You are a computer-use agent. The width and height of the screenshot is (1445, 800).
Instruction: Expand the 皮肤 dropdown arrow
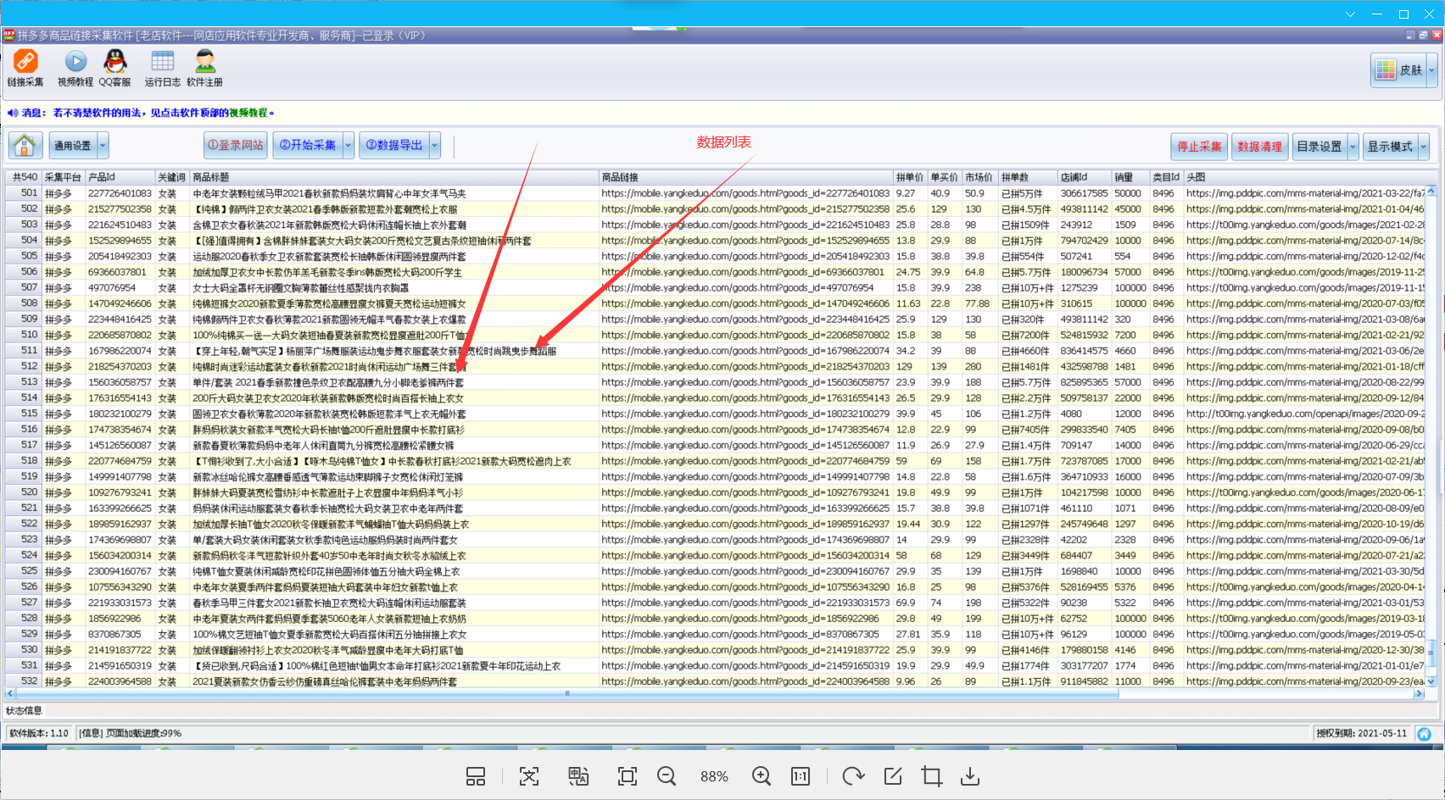(1431, 69)
